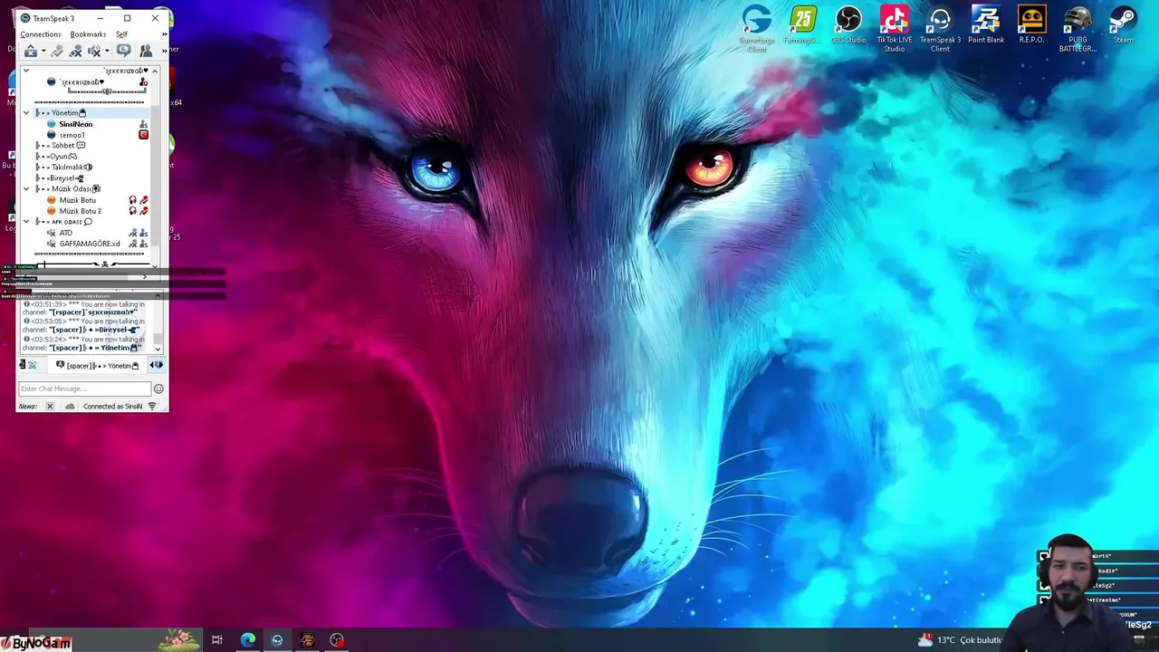Click Connected as SinsiN status text
Screen dimensions: 1159x652
click(113, 407)
